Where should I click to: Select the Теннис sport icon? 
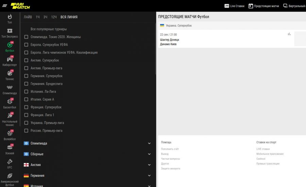click(10, 73)
